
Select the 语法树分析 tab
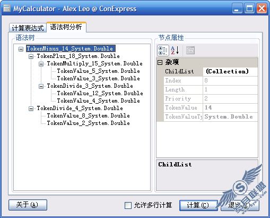click(66, 27)
